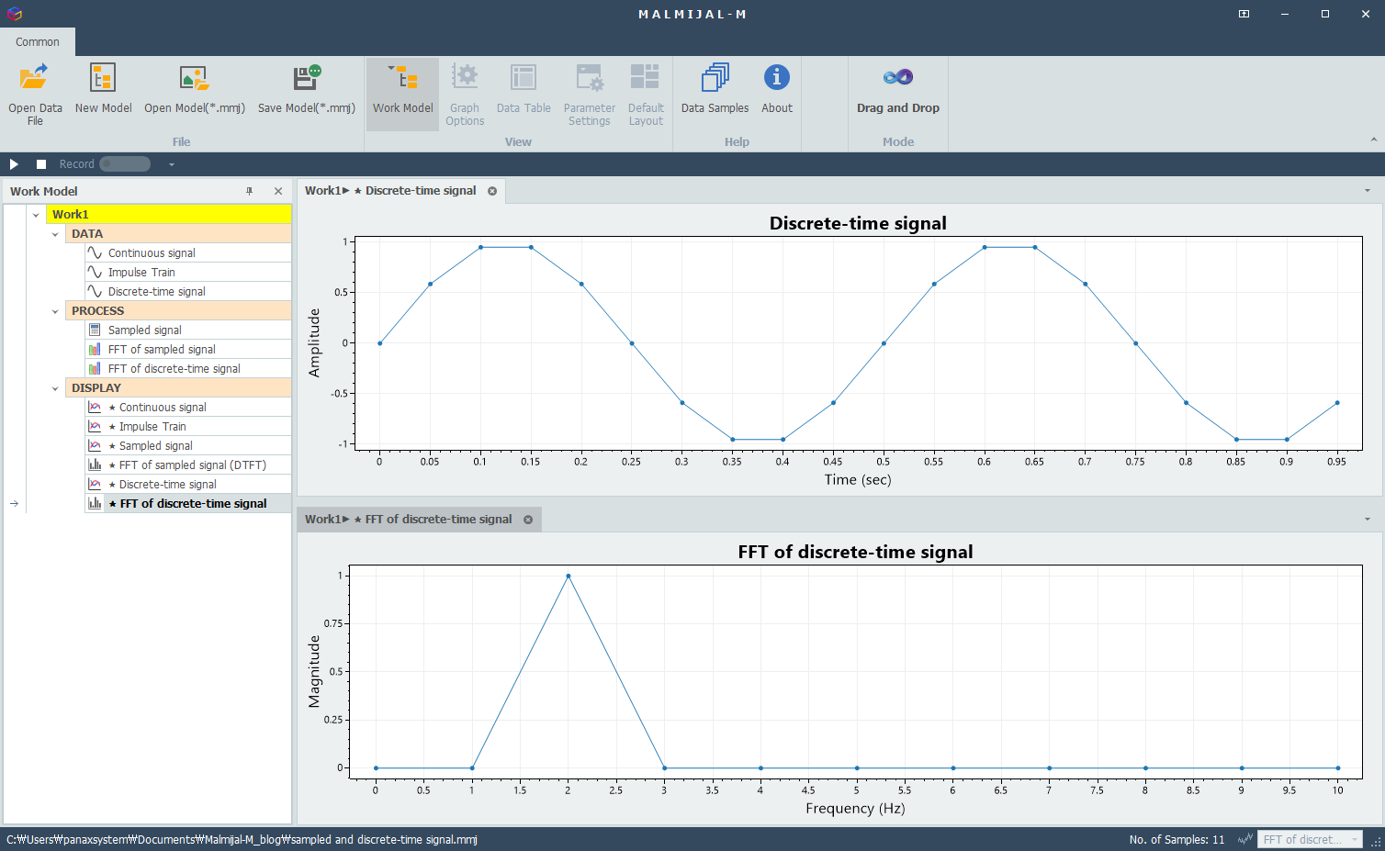Restore the Default Layout
The height and width of the screenshot is (851, 1385).
pos(646,94)
